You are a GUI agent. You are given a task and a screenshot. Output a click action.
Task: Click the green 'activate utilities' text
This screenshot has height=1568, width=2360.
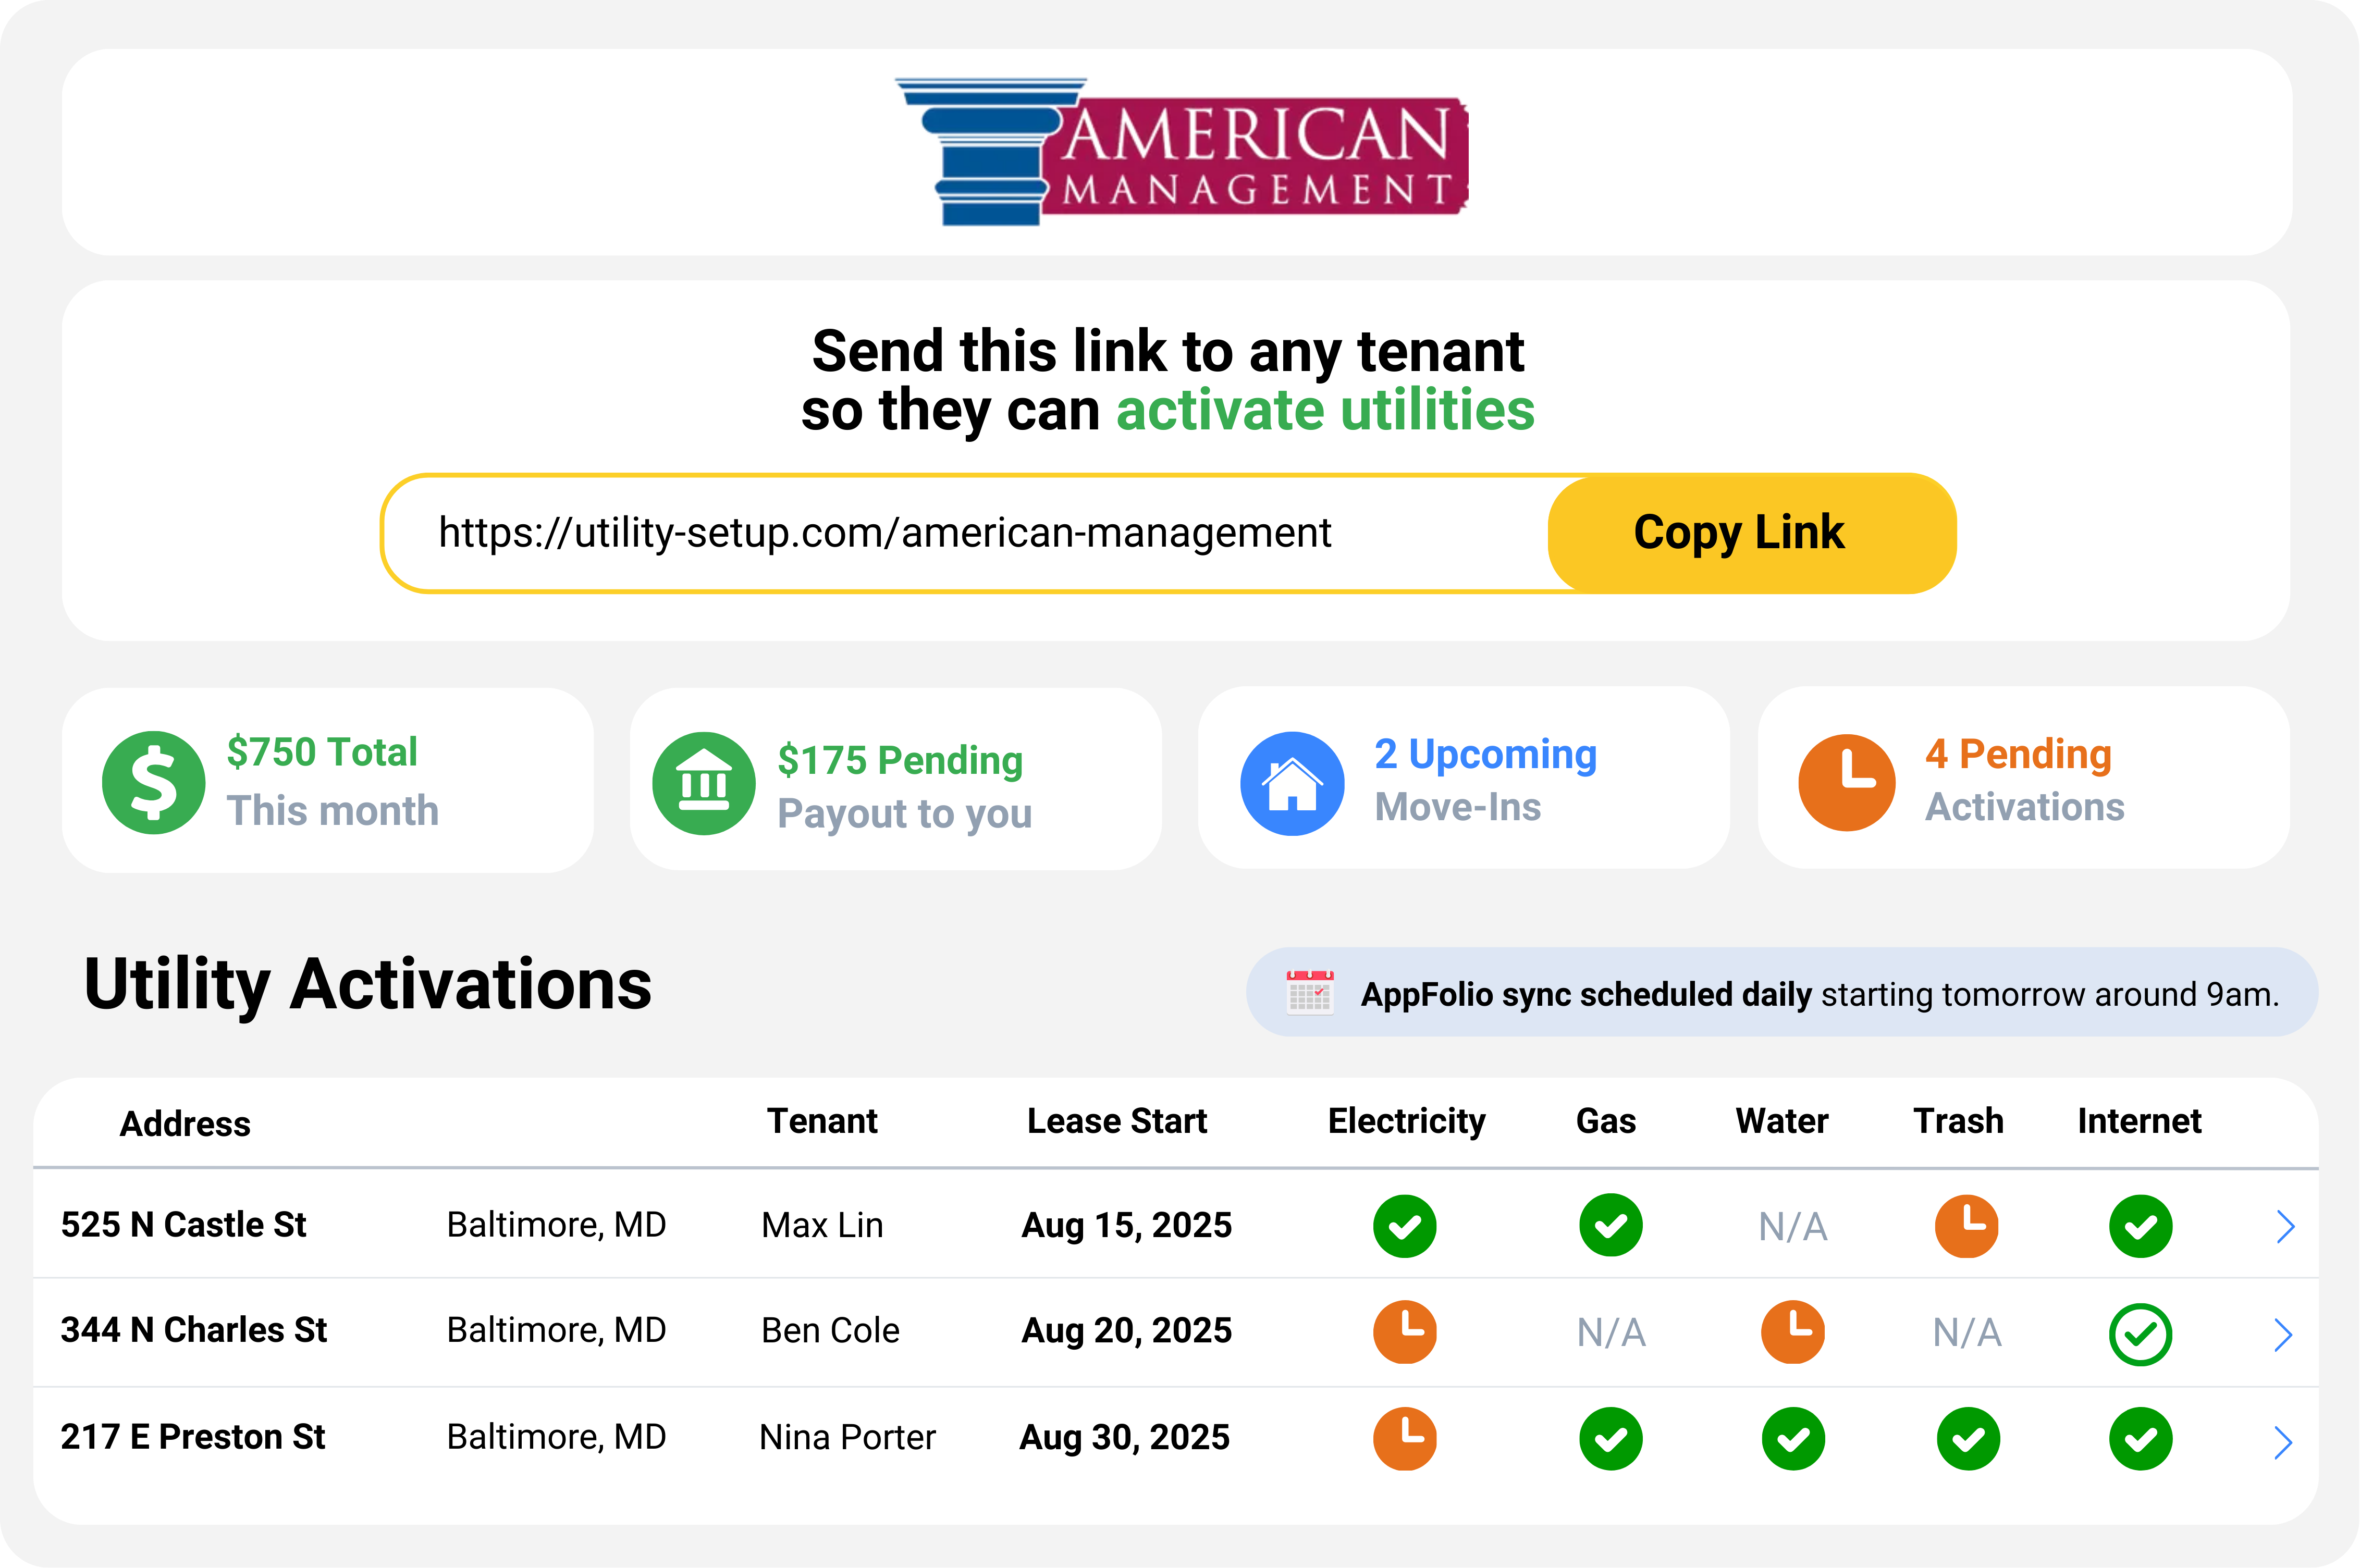[1325, 411]
